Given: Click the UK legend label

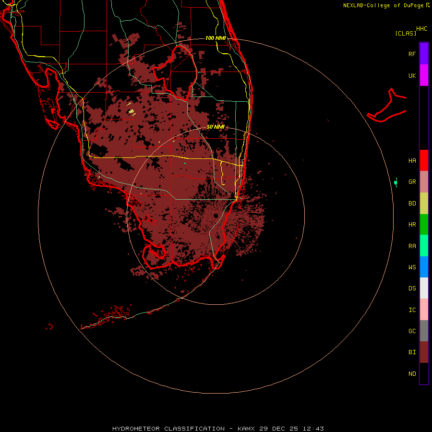Looking at the screenshot, I should (412, 75).
